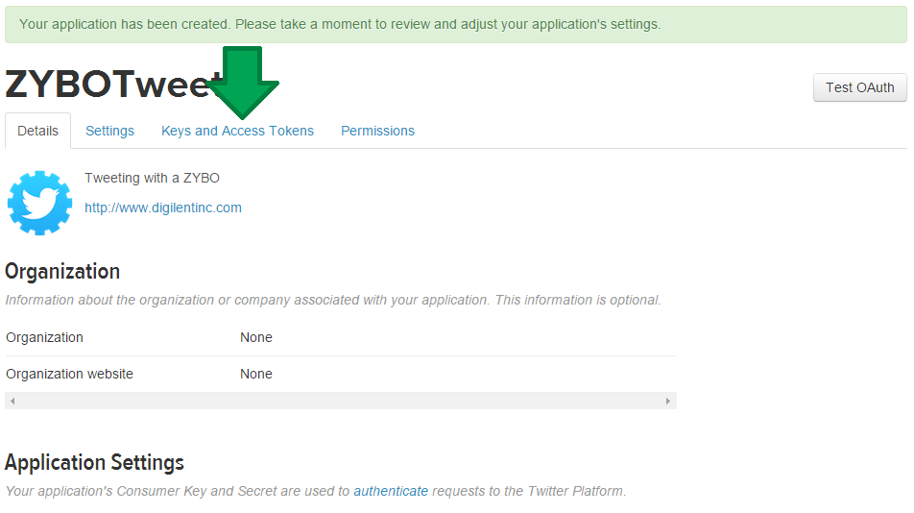
Task: Open the http://www.digilentinc.com link
Action: click(x=163, y=208)
